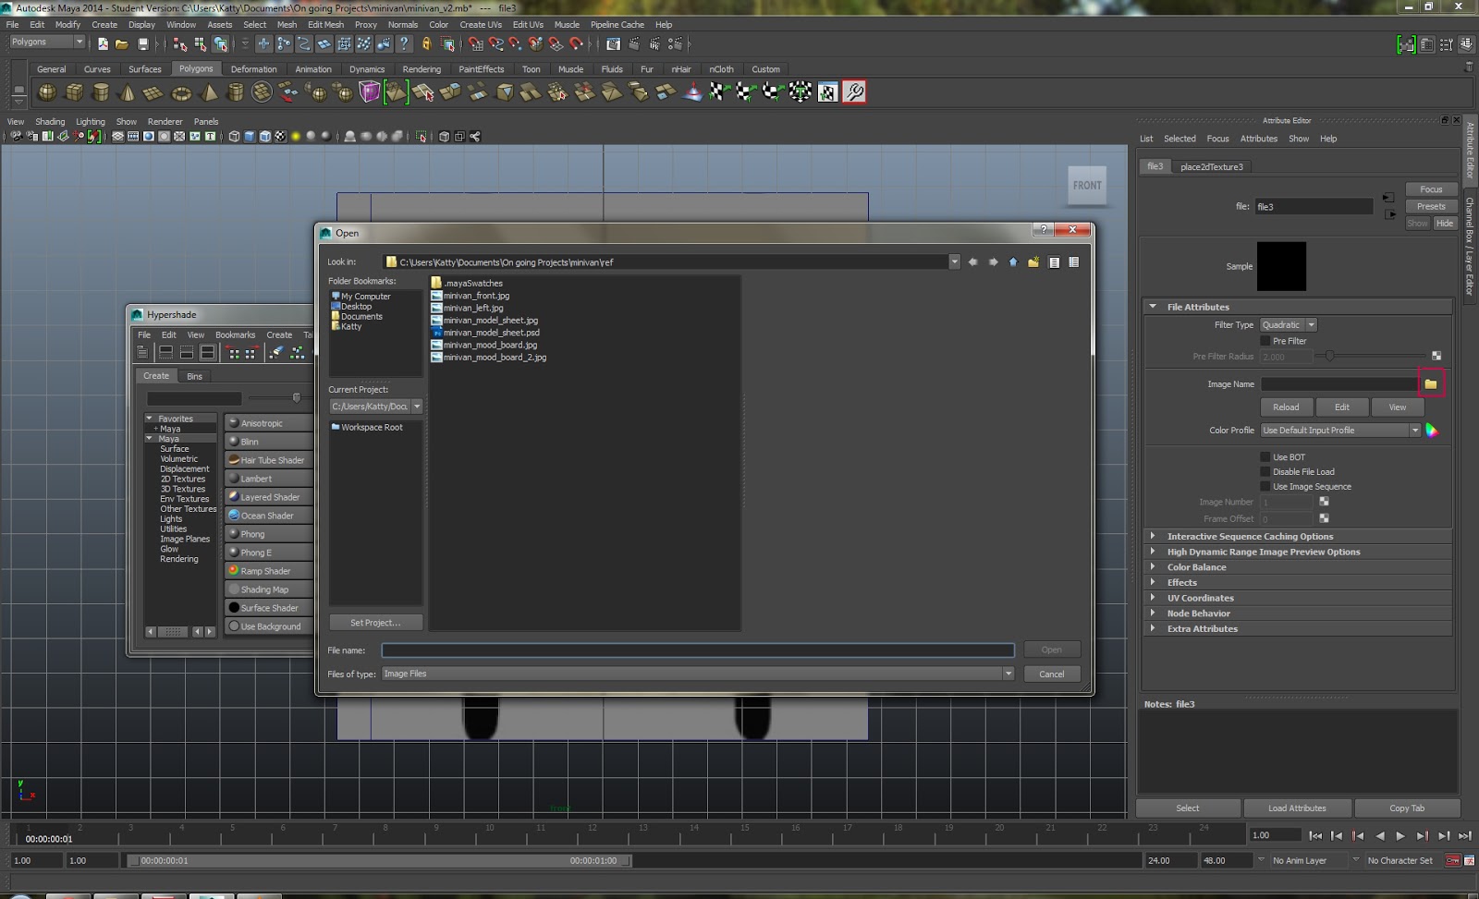Check the Disable File Load option
The width and height of the screenshot is (1479, 899).
pyautogui.click(x=1265, y=472)
